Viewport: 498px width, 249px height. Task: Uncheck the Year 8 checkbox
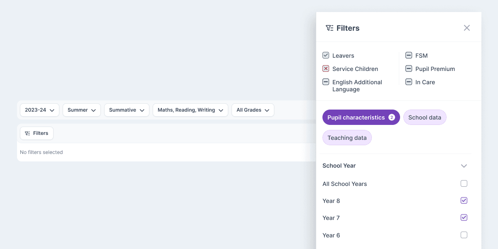coord(464,200)
